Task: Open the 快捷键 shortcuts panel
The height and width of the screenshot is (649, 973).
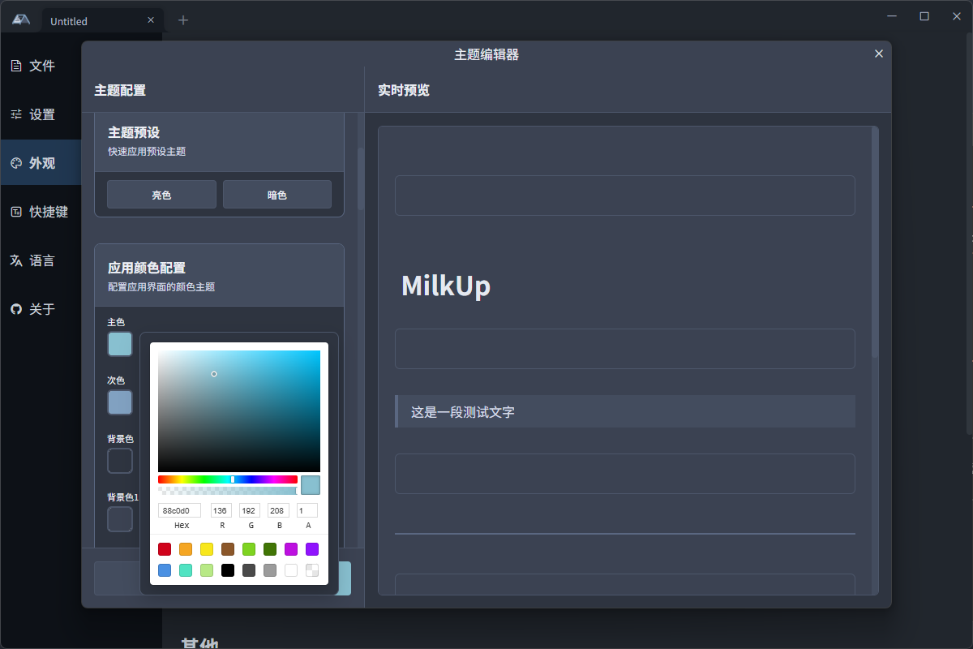Action: 36,212
